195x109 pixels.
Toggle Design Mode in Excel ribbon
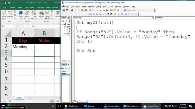[48, 15]
